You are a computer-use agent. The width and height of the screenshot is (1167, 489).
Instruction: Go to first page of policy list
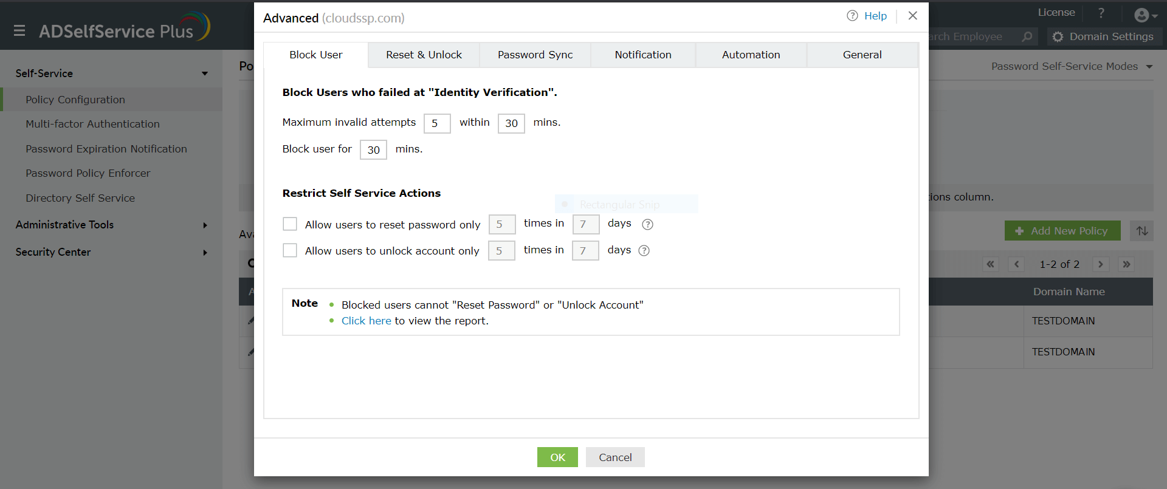point(991,264)
